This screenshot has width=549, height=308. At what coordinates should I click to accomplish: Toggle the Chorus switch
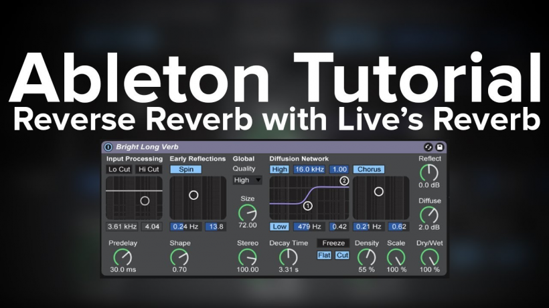(x=369, y=170)
